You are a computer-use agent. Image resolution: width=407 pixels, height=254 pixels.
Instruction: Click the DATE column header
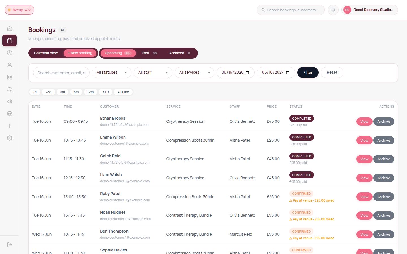tap(36, 106)
